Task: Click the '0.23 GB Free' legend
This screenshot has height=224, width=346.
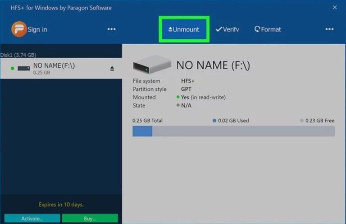Action: (x=317, y=121)
